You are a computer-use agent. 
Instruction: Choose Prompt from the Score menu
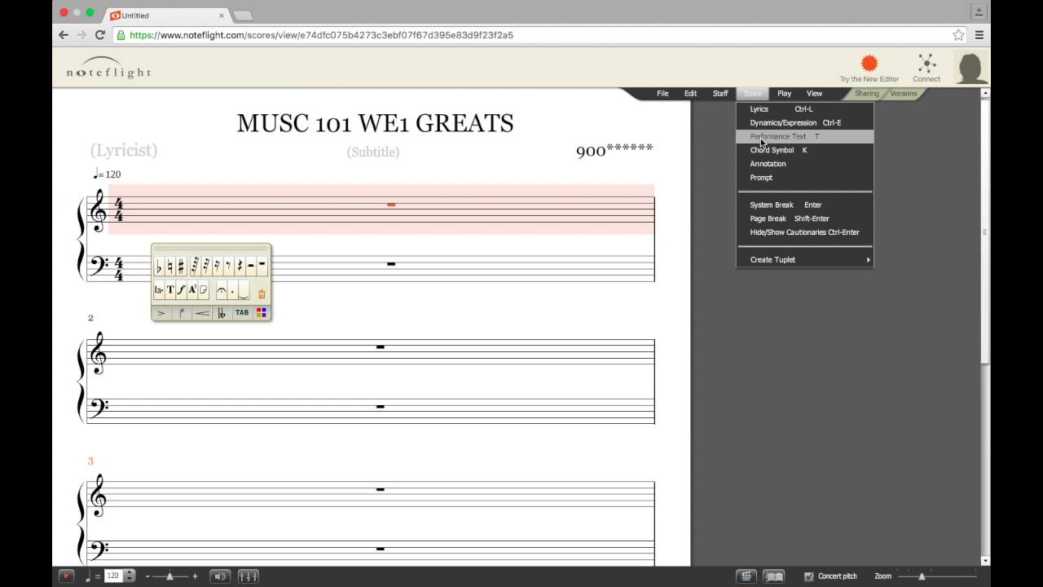pos(804,178)
